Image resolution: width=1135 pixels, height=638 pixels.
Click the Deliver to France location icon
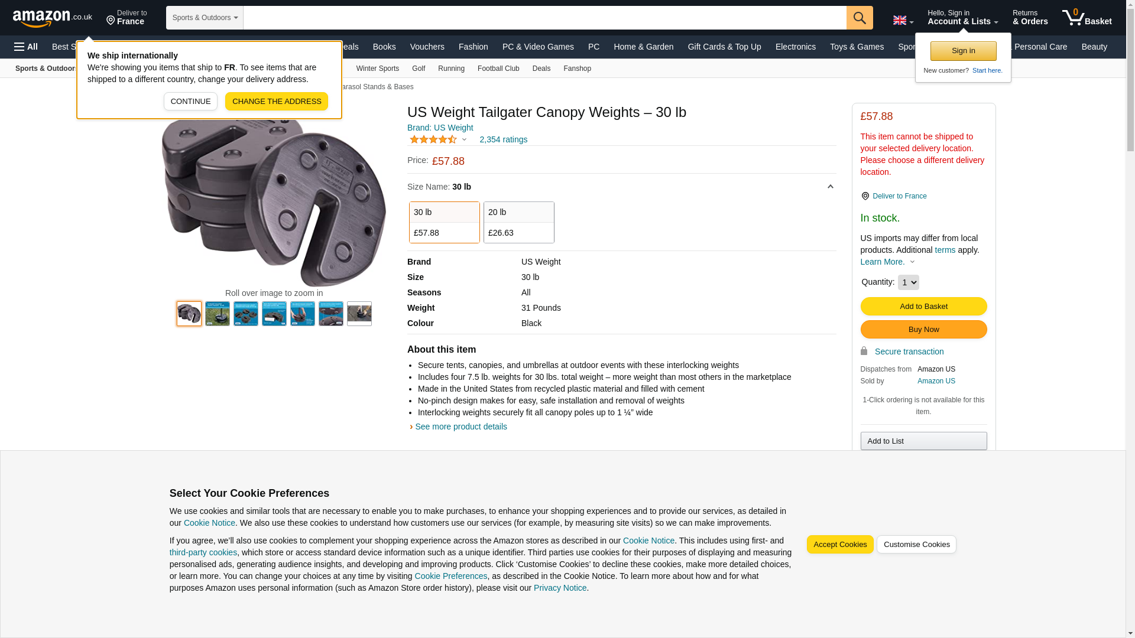(x=865, y=196)
